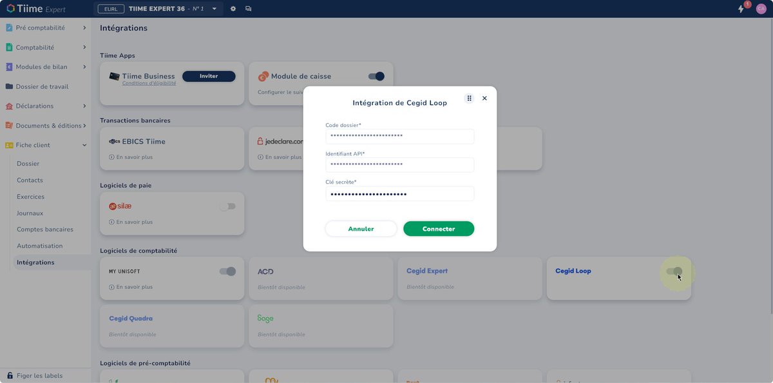This screenshot has height=383, width=773.
Task: Open chat messages icon in top bar
Action: click(x=249, y=9)
